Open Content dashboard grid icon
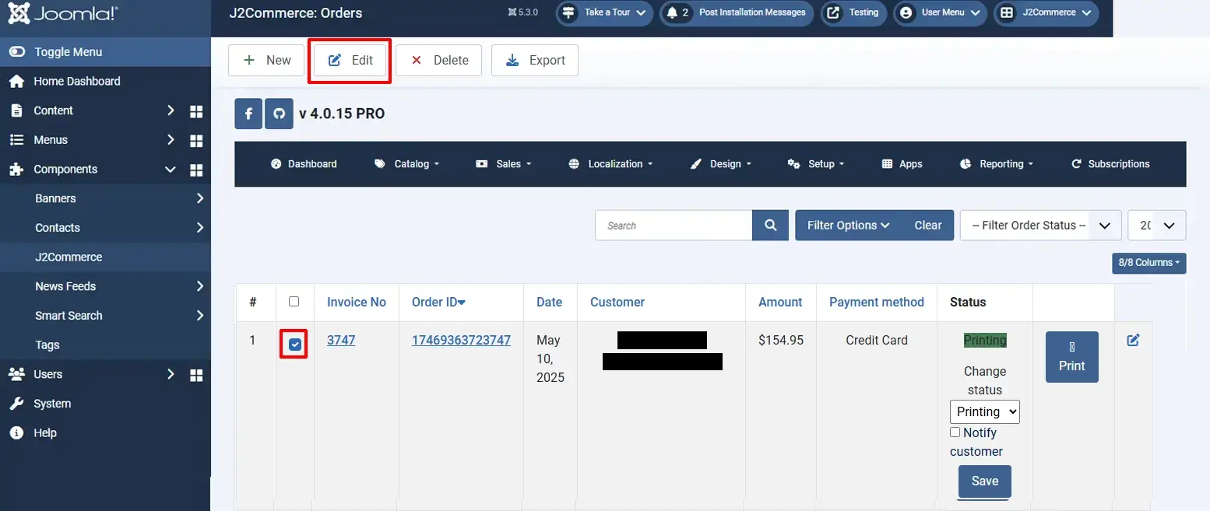This screenshot has height=511, width=1210. click(196, 111)
